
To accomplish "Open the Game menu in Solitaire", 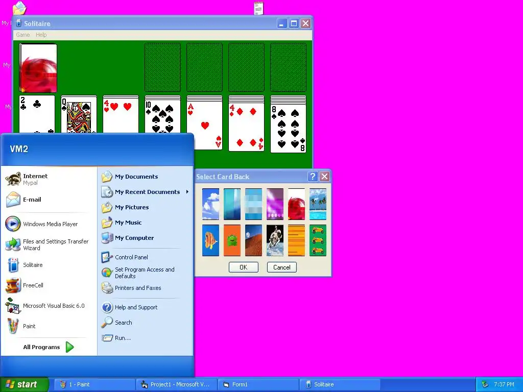I will pos(22,35).
